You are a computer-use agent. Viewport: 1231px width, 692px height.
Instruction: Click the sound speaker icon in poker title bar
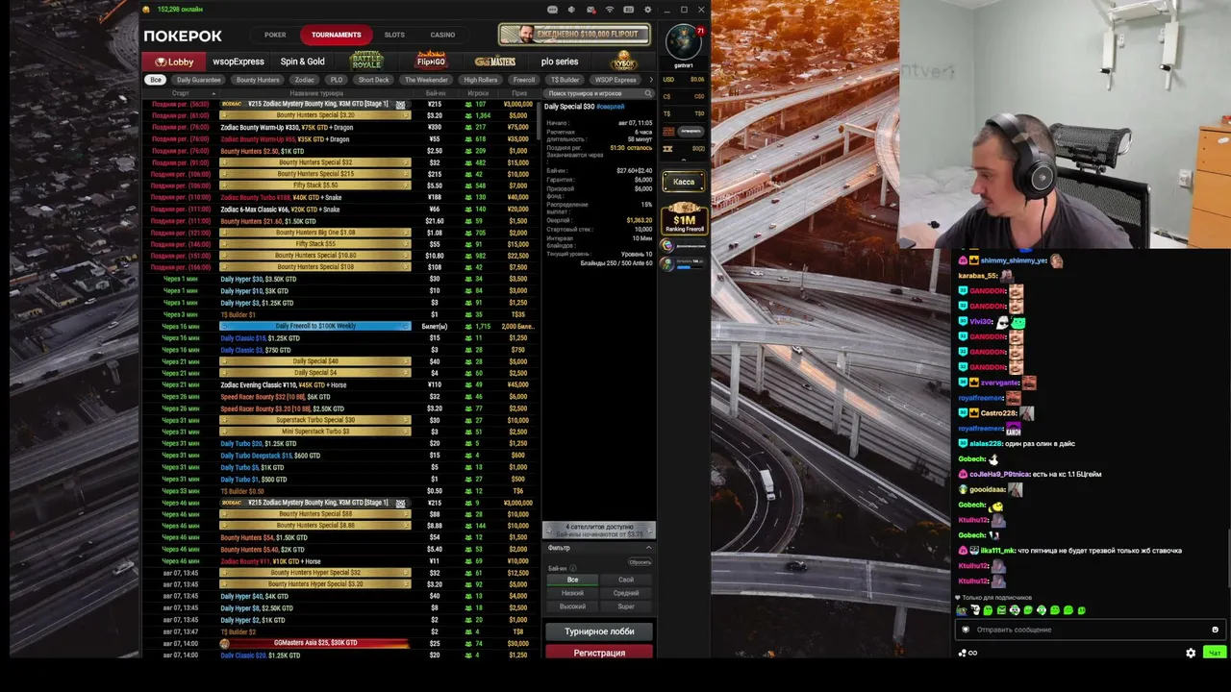tap(571, 10)
